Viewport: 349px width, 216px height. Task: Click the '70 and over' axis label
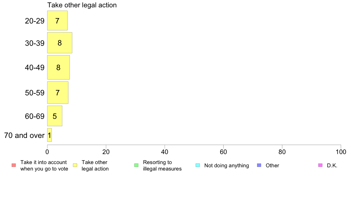point(24,135)
